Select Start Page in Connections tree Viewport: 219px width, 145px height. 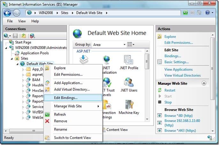(x=23, y=42)
